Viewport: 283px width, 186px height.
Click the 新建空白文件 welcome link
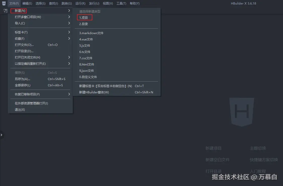pos(218,160)
